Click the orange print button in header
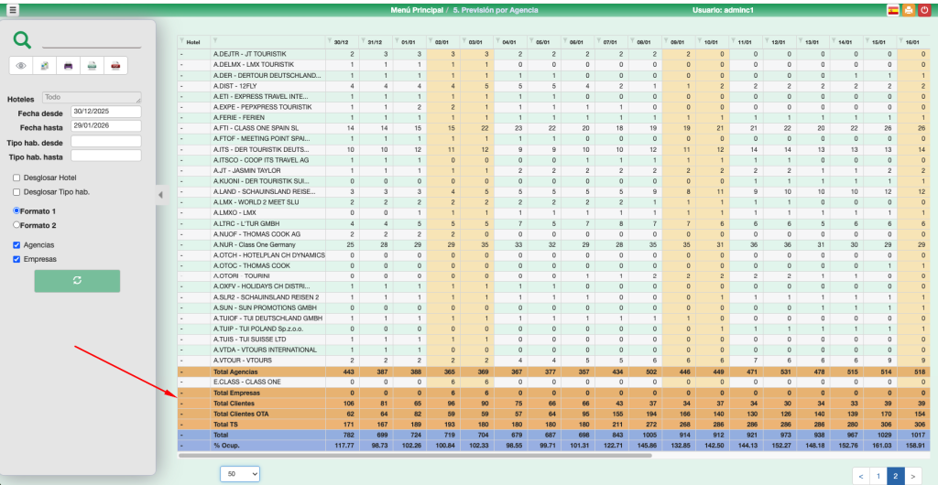The height and width of the screenshot is (485, 938). coord(909,10)
